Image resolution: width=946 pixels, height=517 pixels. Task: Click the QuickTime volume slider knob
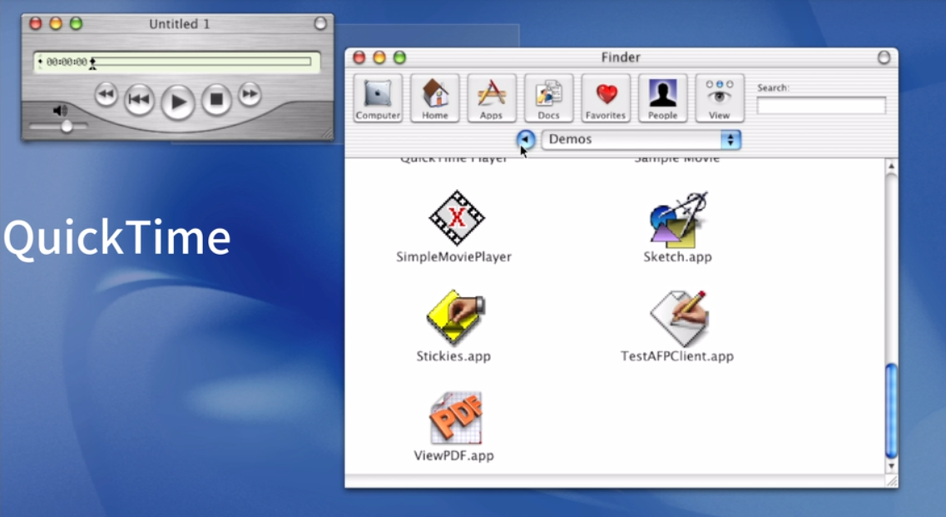coord(67,127)
